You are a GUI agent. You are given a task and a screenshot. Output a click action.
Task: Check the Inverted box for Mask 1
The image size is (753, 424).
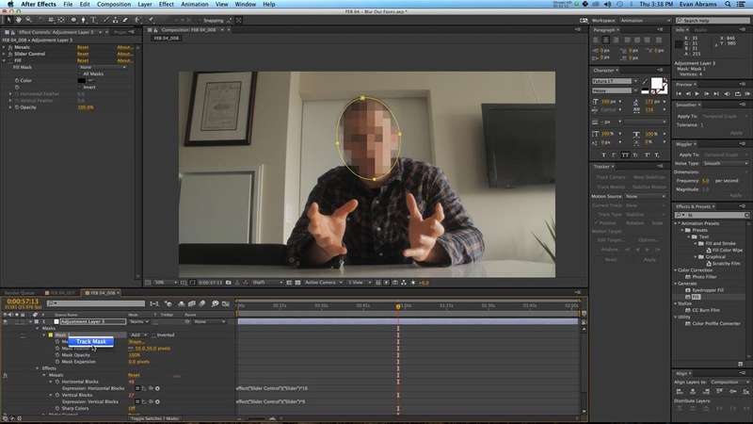coord(153,334)
